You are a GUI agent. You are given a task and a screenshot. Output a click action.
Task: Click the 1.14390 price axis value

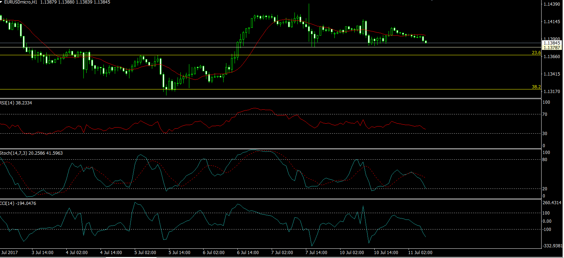point(552,4)
